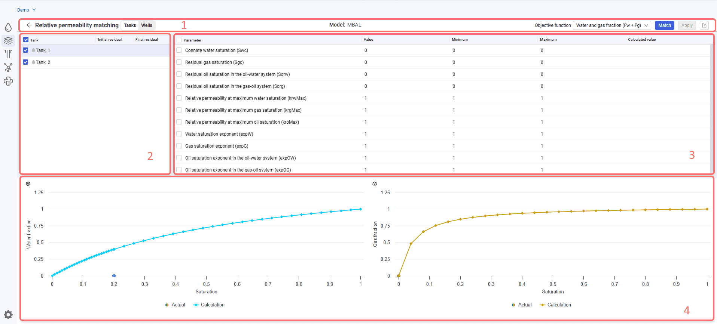Open the layered tanks icon in sidebar

pos(8,41)
